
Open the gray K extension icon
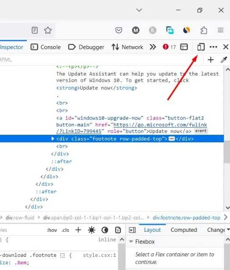click(x=153, y=30)
